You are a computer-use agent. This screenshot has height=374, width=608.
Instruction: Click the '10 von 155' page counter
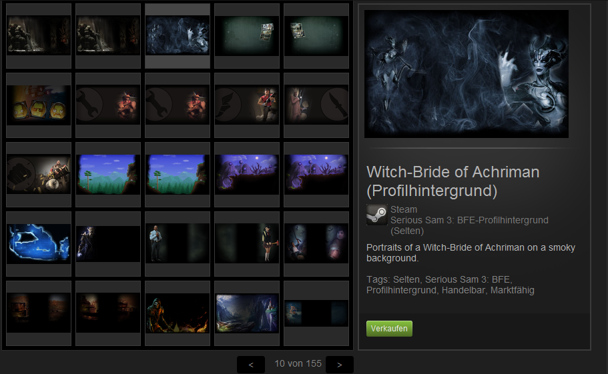click(298, 363)
